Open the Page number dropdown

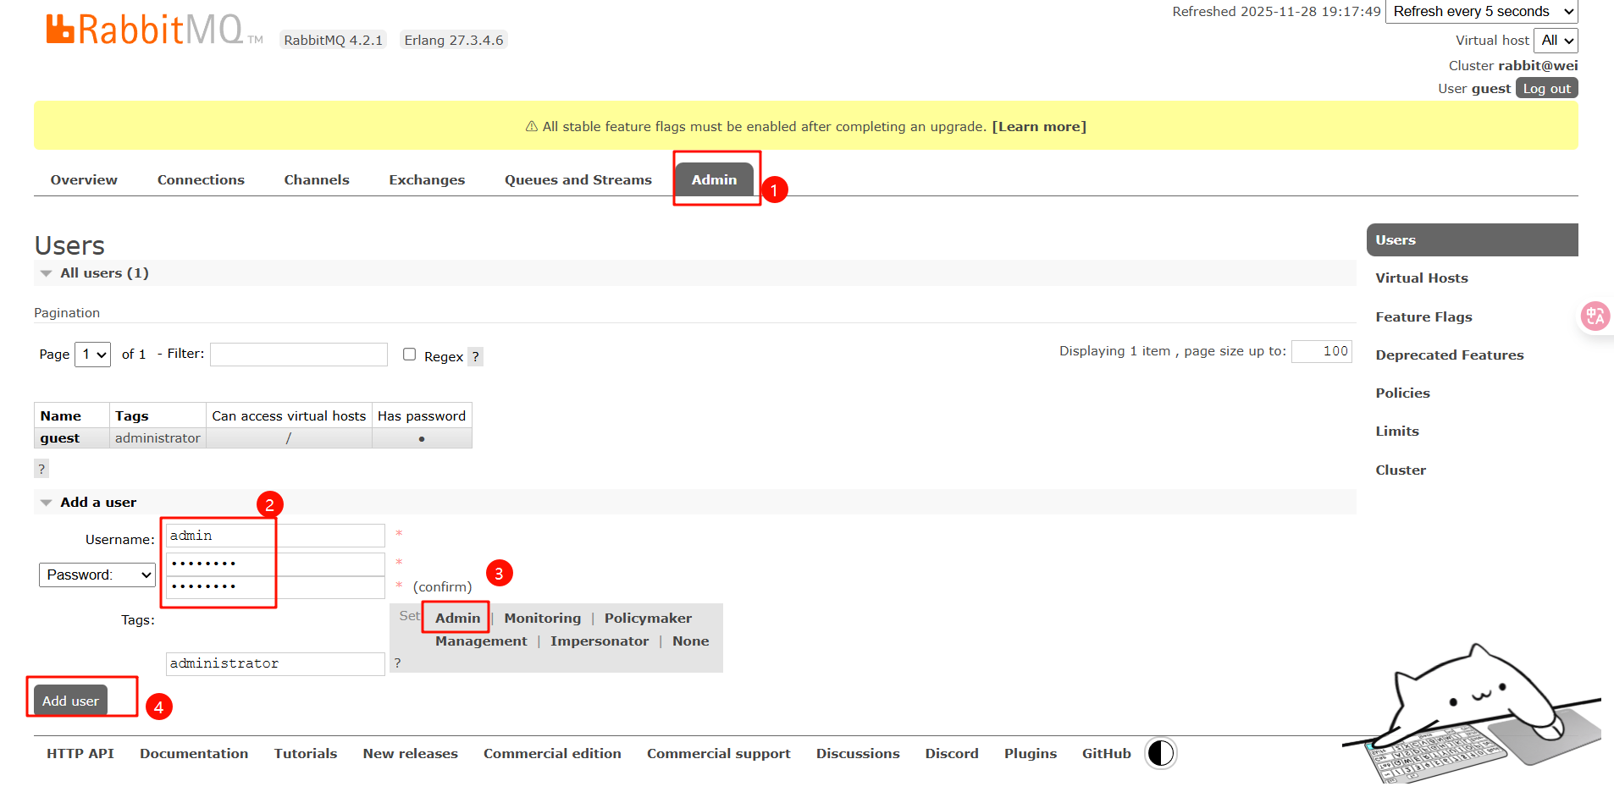pos(93,355)
